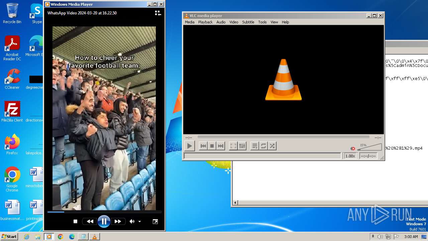Adjust the VLC volume slider
Image resolution: width=428 pixels, height=241 pixels.
(x=369, y=147)
